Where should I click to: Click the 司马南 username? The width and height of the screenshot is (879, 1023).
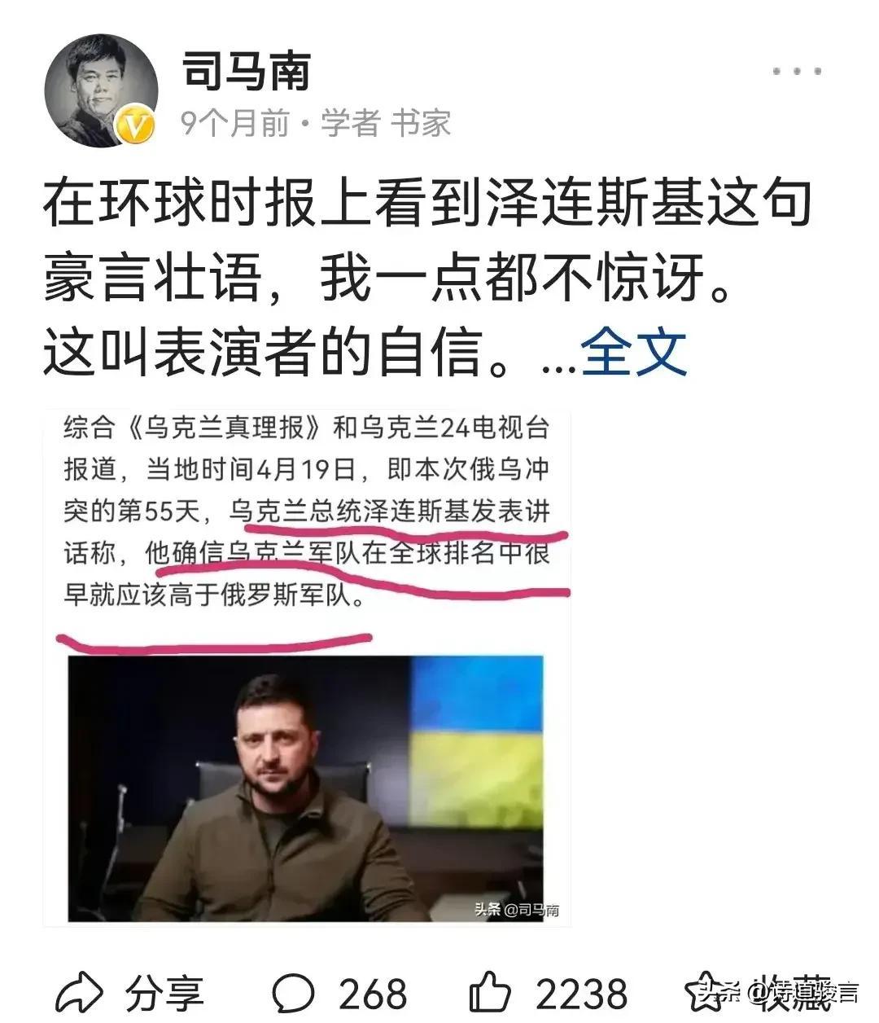click(246, 70)
